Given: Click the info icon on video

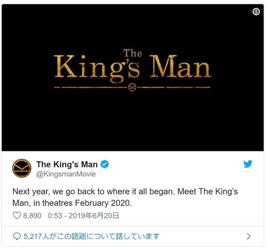Looking at the screenshot, I should click(x=256, y=12).
